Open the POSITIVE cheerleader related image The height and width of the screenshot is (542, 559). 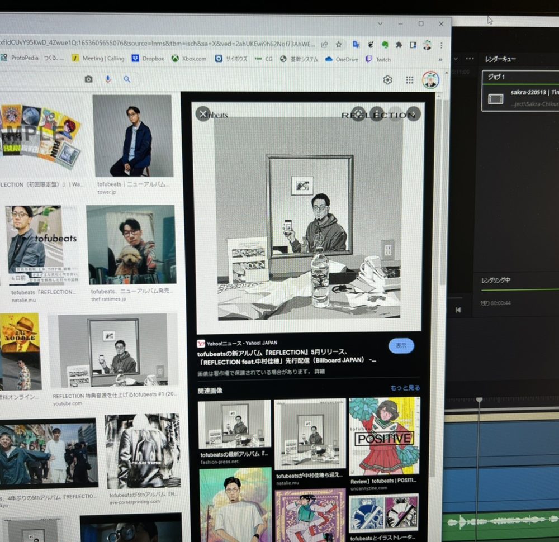click(384, 435)
